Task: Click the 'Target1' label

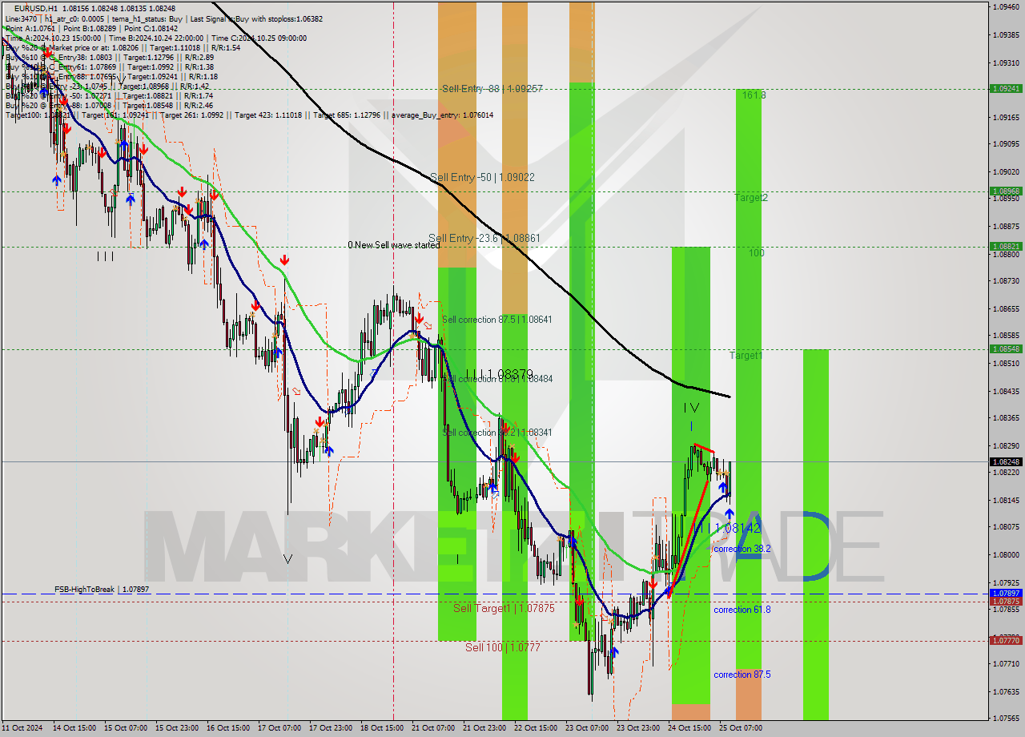Action: click(746, 355)
